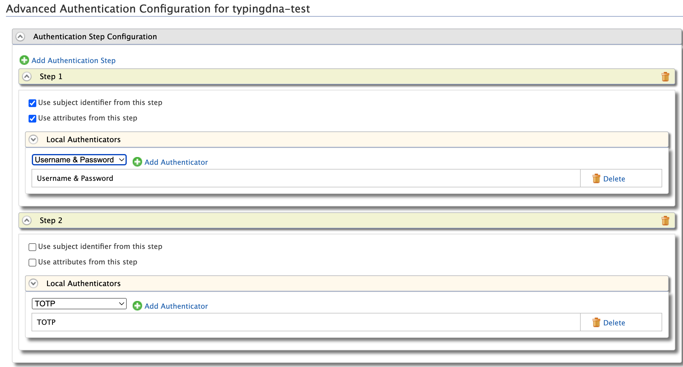683x367 pixels.
Task: Click the trash icon next to Username & Password
Action: [596, 178]
